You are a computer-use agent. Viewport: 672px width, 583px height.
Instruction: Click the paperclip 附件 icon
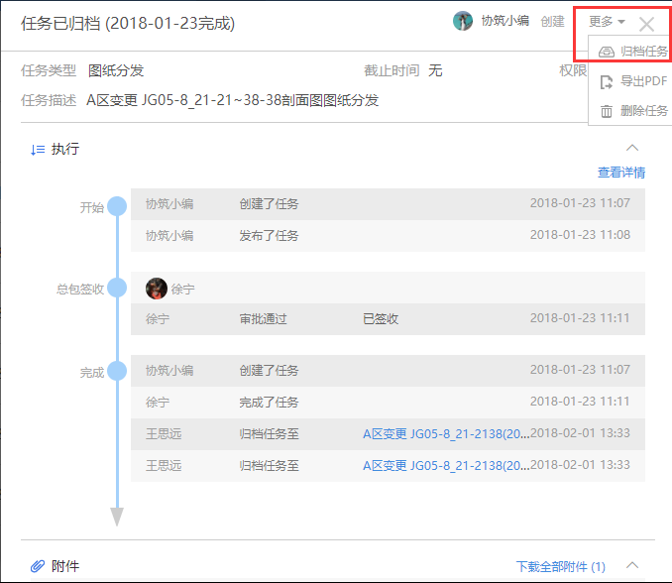pos(38,566)
